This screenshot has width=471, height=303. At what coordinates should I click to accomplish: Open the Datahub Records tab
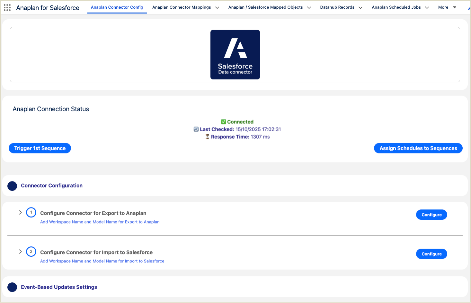coord(337,7)
